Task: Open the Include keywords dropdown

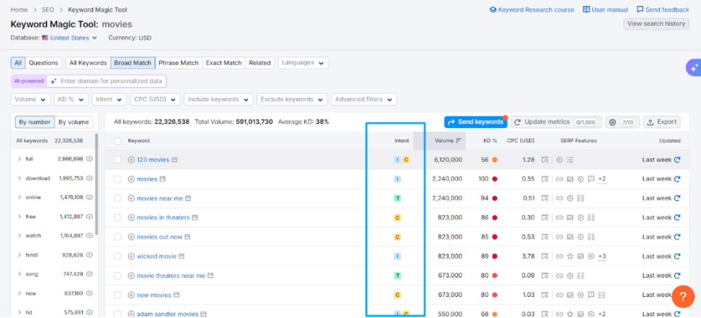Action: (218, 100)
